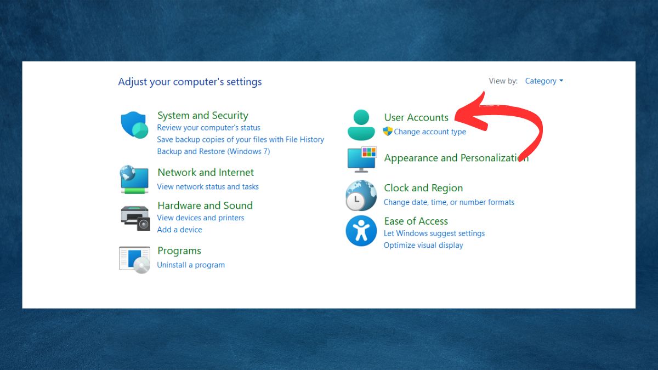
Task: Select Change date, time, or number formats
Action: coord(449,202)
